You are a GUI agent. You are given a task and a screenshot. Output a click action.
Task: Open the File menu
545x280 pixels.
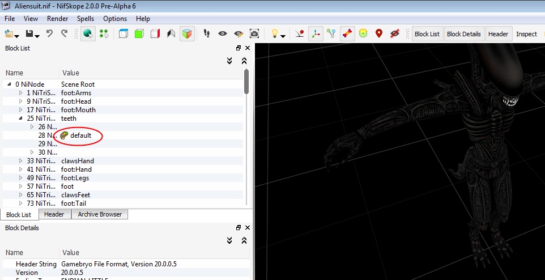click(x=10, y=19)
